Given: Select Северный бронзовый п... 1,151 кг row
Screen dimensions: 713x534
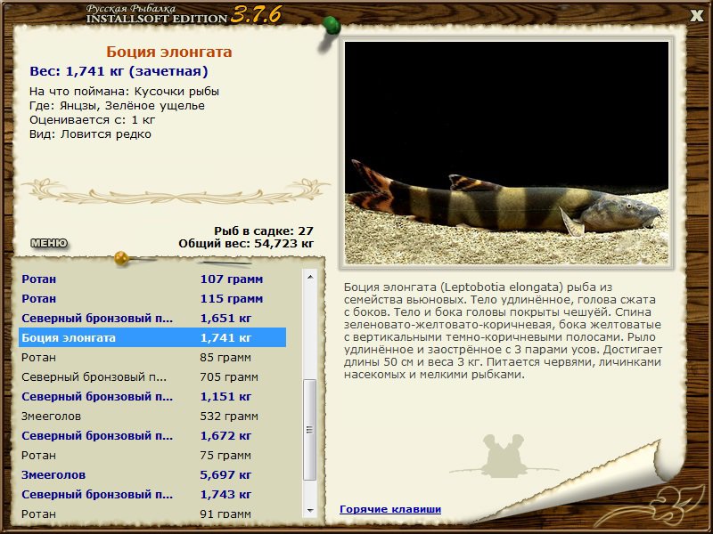Looking at the screenshot, I should pyautogui.click(x=152, y=396).
